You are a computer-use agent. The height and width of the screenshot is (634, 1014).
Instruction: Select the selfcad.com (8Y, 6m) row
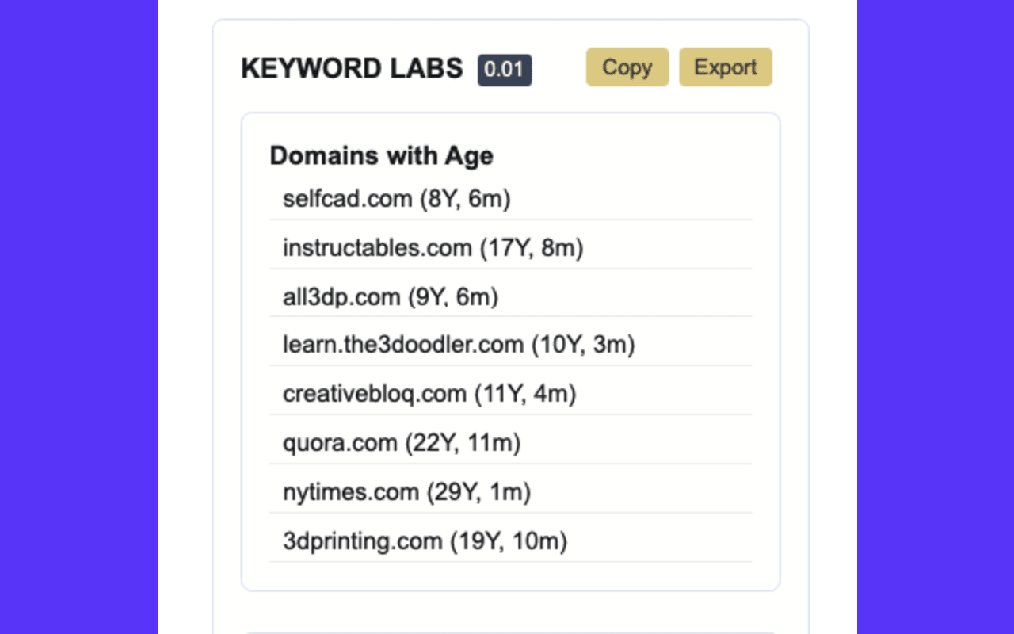coord(511,199)
